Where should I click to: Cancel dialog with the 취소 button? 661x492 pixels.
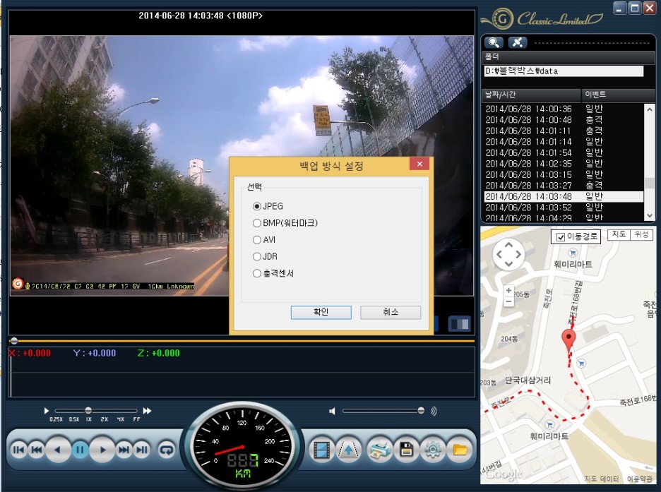tap(391, 312)
